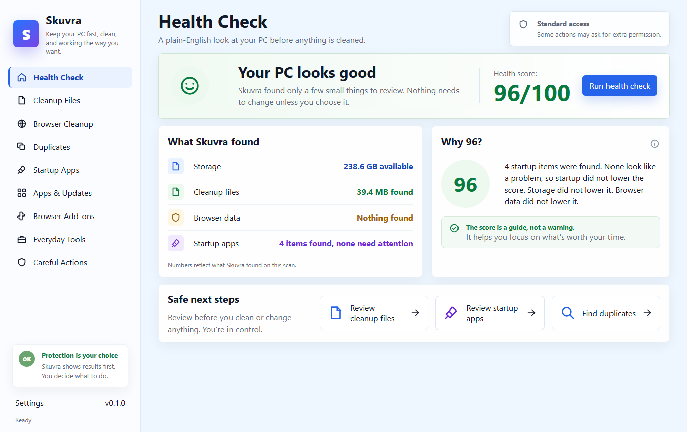Click the green smiley face icon
Viewport: 687px width, 432px height.
point(190,86)
